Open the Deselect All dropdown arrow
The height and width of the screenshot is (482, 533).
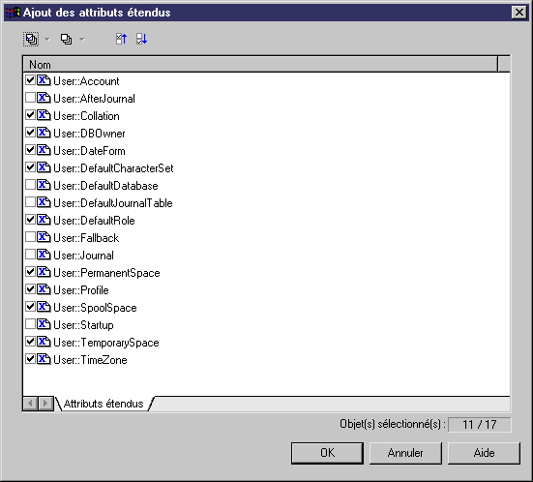tap(82, 40)
